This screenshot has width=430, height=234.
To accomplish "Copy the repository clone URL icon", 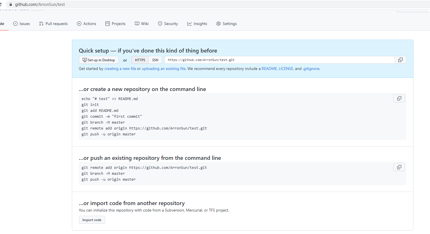I will pos(401,60).
